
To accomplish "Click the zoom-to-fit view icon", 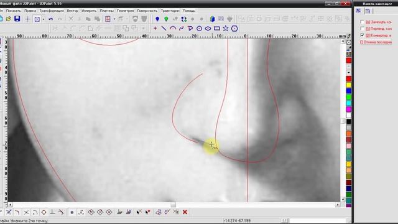I will (x=37, y=19).
